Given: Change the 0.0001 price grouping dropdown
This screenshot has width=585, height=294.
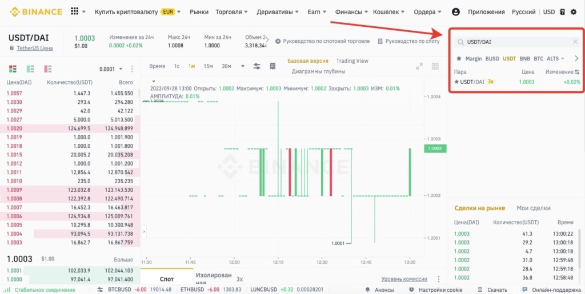Looking at the screenshot, I should point(111,69).
